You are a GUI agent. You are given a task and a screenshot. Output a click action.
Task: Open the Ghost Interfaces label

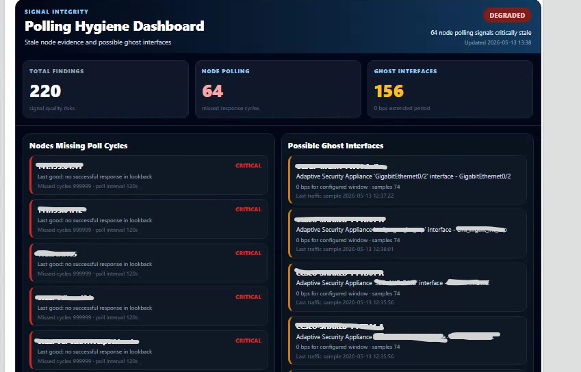tap(405, 71)
